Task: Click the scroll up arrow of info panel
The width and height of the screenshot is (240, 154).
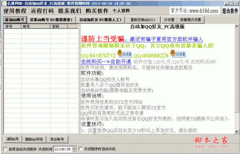Action: 237,26
